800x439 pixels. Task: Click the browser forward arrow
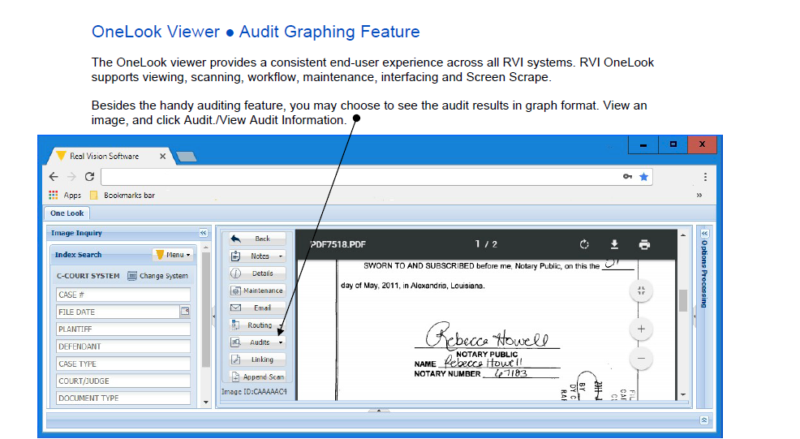(x=71, y=177)
